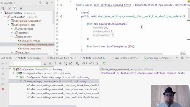Minimize the Unit Tests panel
Image resolution: width=190 pixels, height=107 pixels.
coord(187,58)
